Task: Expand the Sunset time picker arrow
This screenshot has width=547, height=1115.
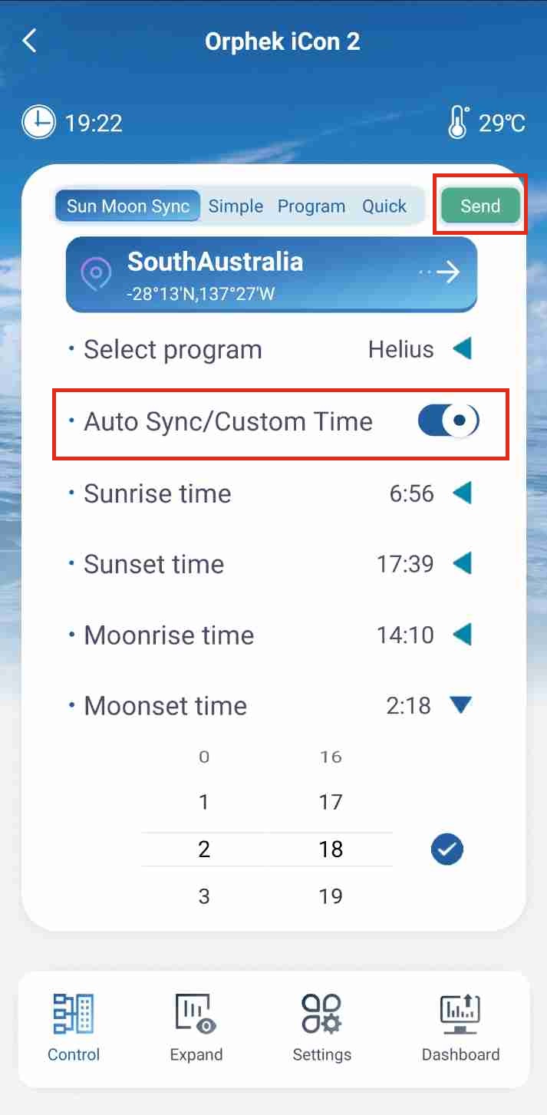Action: click(461, 565)
